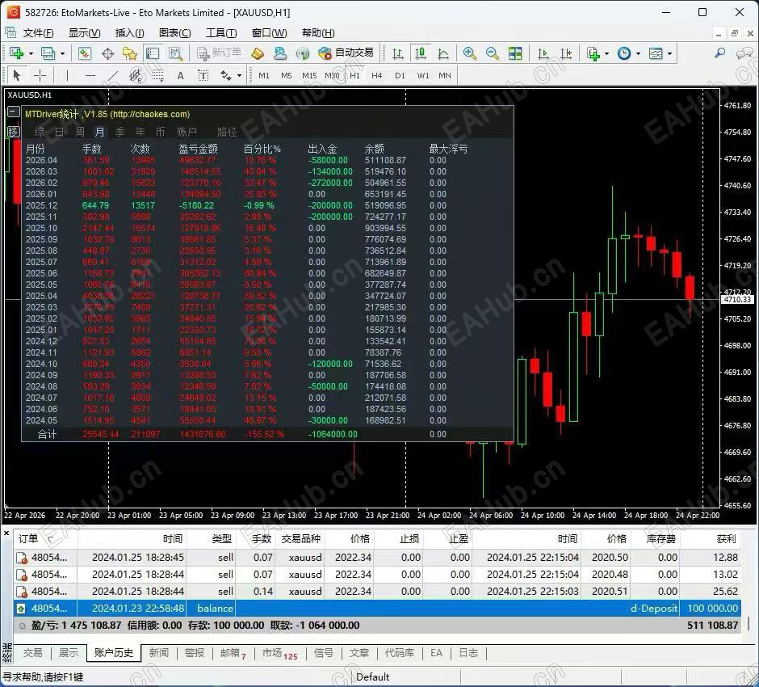Switch to the 新闻 terminal tab
This screenshot has height=687, width=759.
click(159, 652)
